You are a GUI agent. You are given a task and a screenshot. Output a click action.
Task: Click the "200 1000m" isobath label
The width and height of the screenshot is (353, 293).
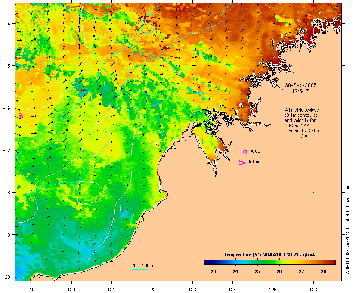coord(143,265)
